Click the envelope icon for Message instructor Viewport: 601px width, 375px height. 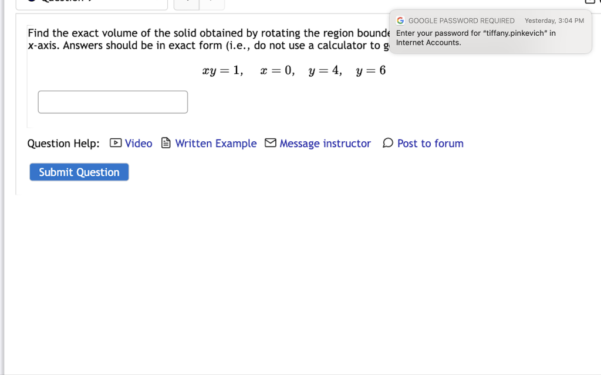point(270,143)
